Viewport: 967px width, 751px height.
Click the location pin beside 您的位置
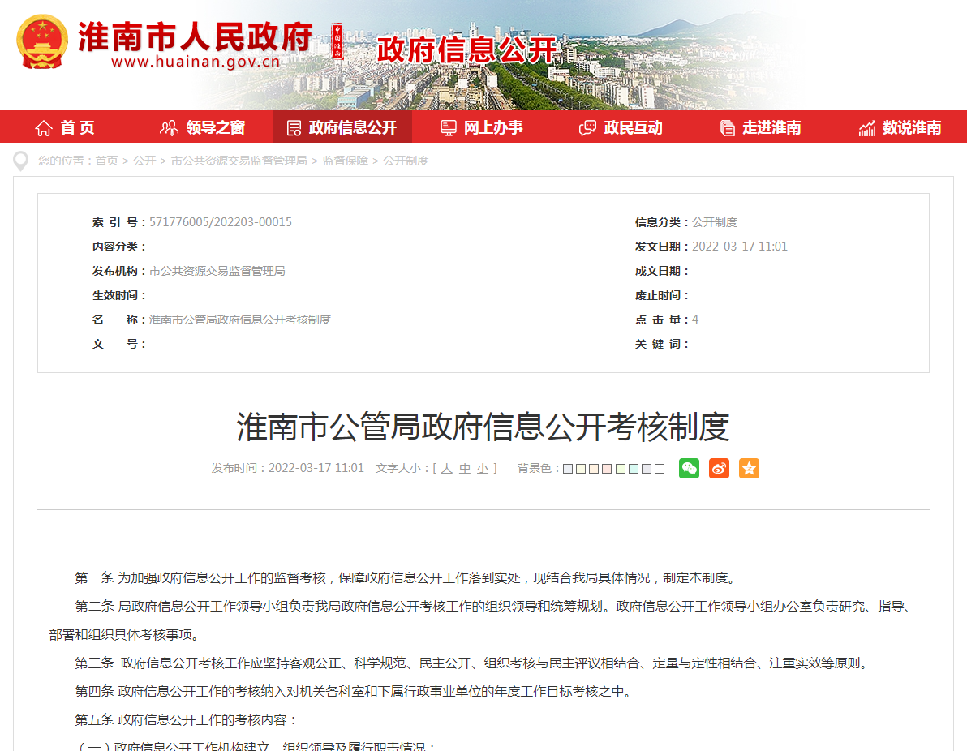tap(19, 160)
